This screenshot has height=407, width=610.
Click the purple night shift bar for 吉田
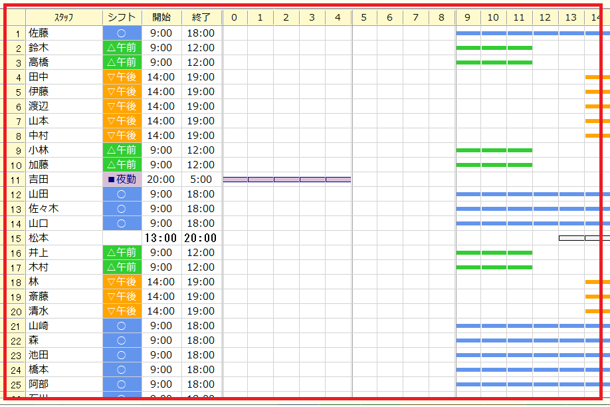(x=286, y=180)
